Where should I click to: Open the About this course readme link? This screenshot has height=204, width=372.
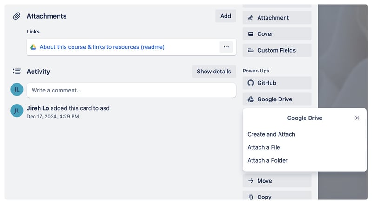tap(102, 47)
